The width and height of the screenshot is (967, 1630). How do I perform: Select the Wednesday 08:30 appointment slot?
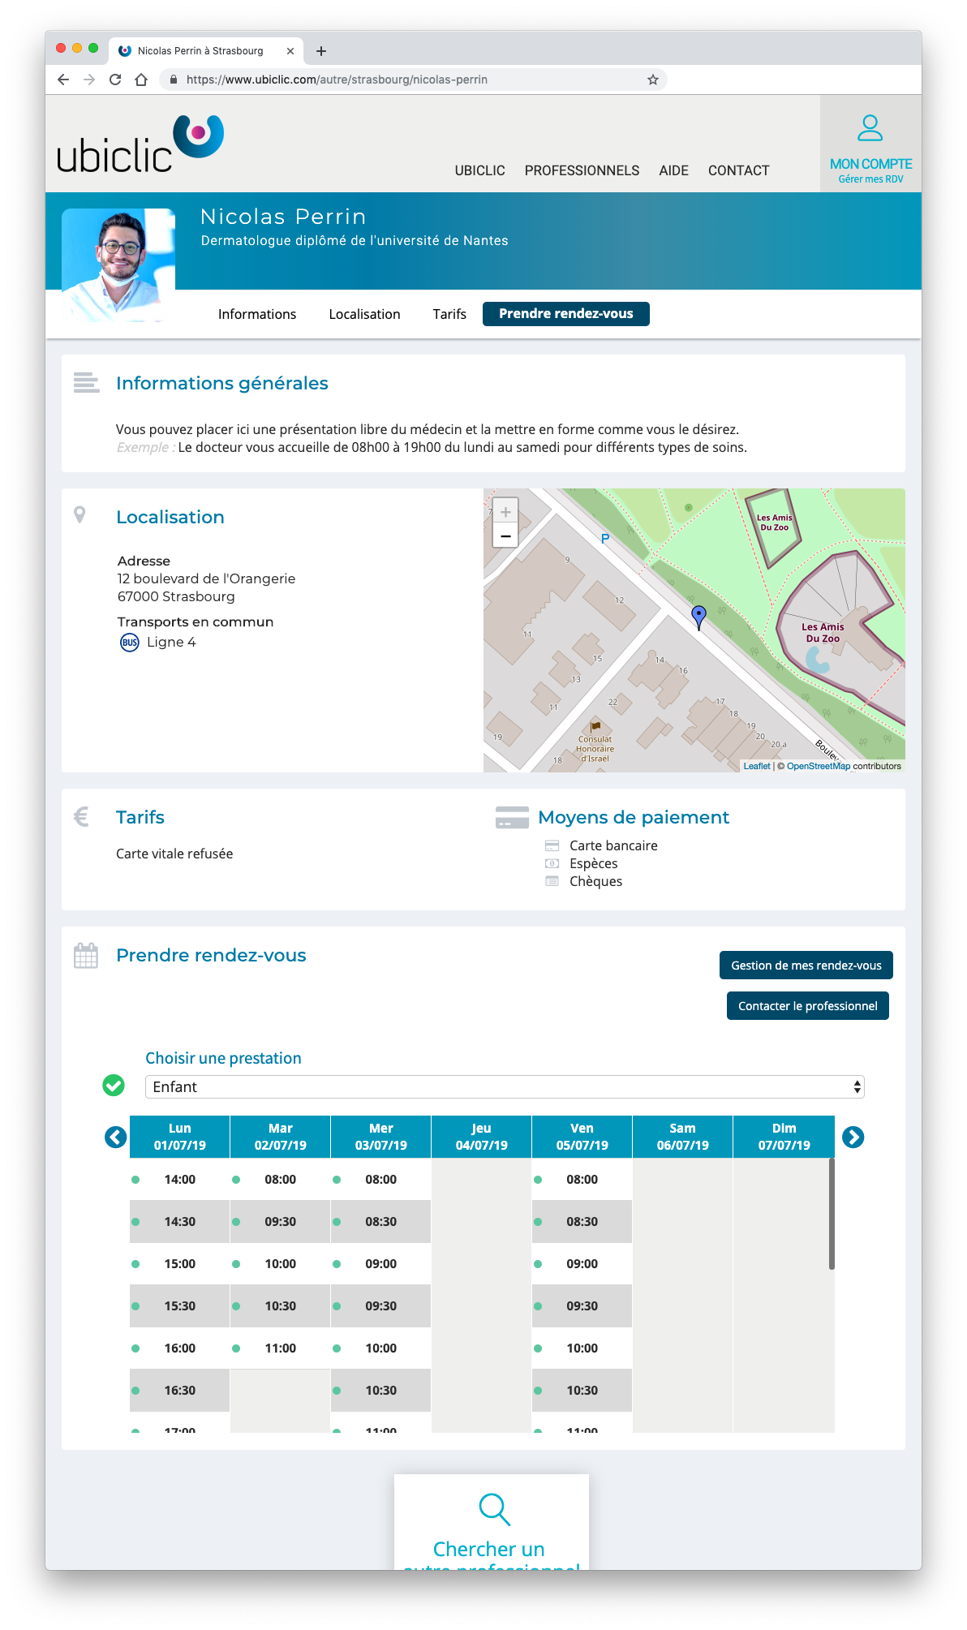click(381, 1222)
